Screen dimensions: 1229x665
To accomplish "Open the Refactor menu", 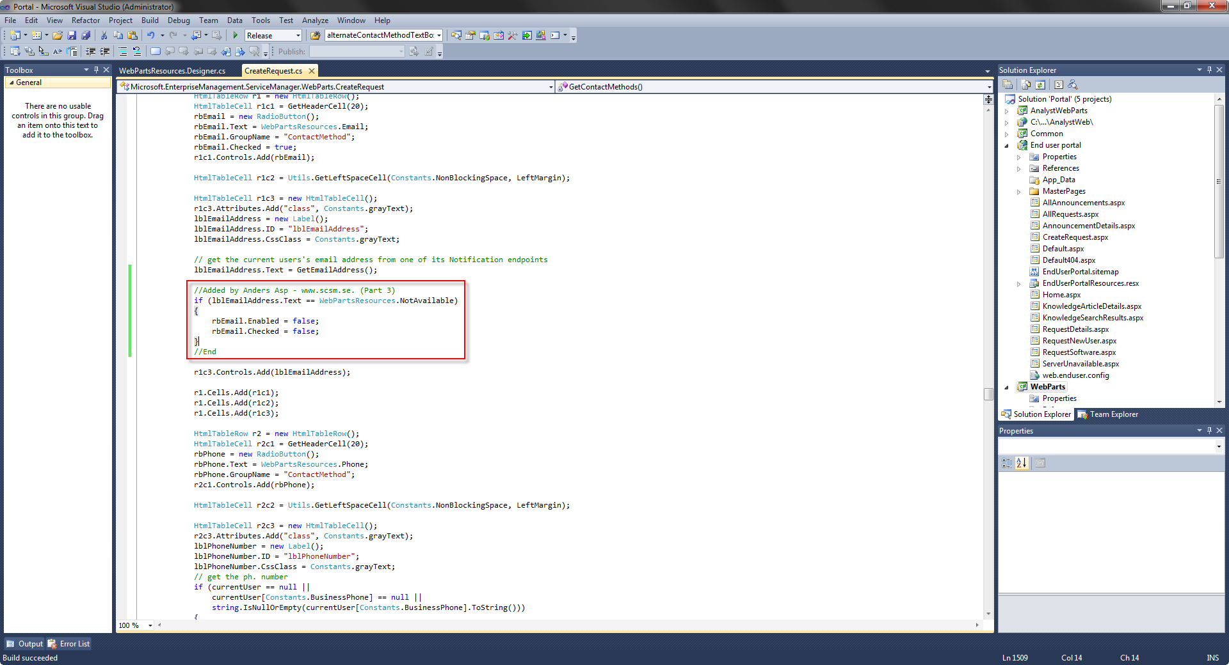I will pos(86,20).
